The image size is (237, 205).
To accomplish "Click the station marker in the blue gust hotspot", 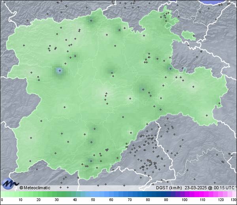I will click(60, 70).
